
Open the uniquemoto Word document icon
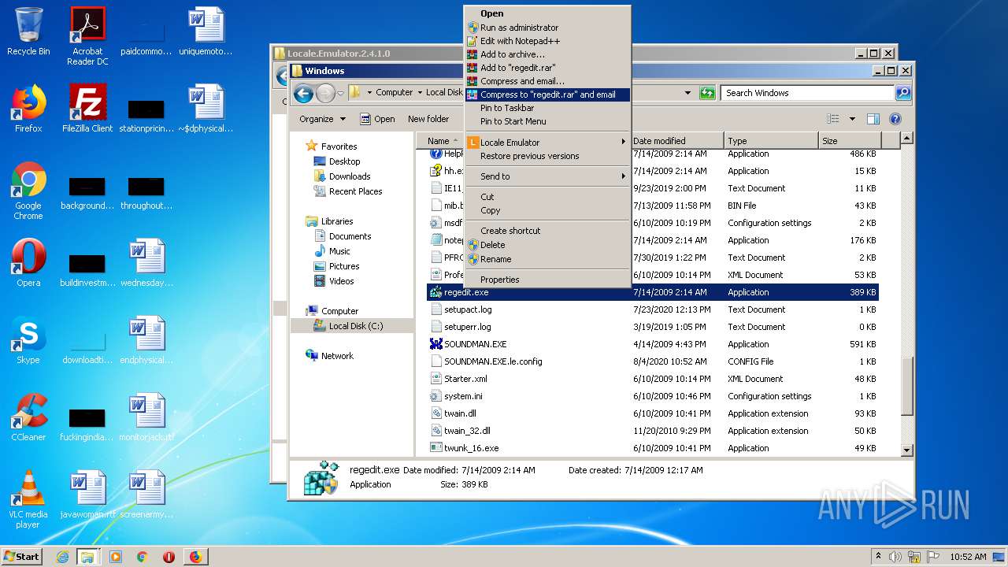[206, 31]
